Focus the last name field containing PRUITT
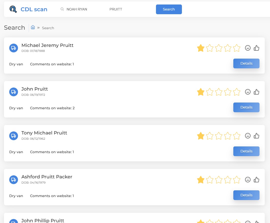This screenshot has height=223, width=270. pyautogui.click(x=116, y=9)
